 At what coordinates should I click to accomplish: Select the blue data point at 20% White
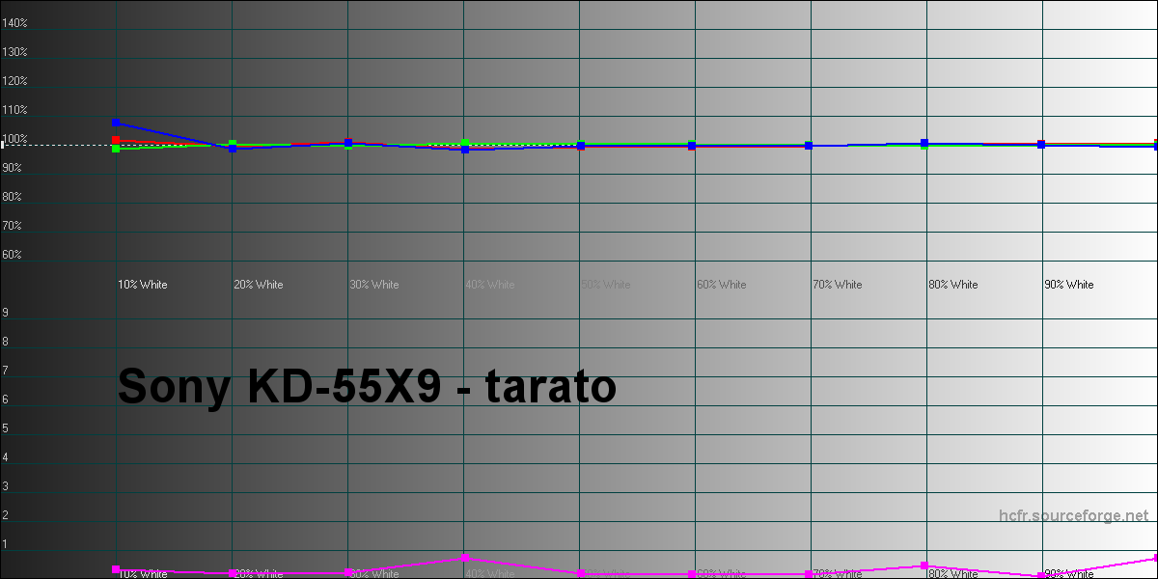[x=233, y=149]
